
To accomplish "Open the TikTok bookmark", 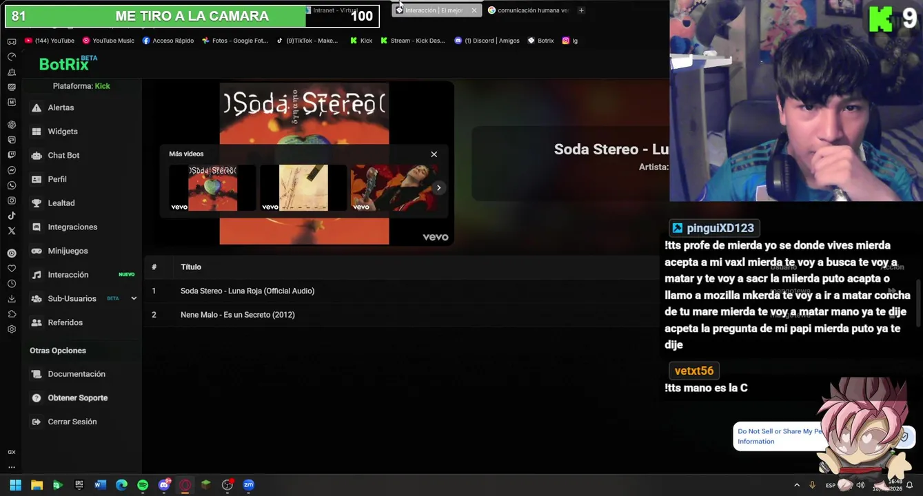I will coord(307,41).
